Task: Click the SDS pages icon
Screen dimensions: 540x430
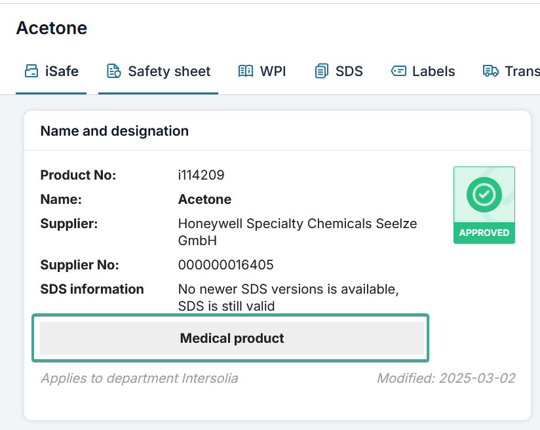Action: [x=321, y=71]
